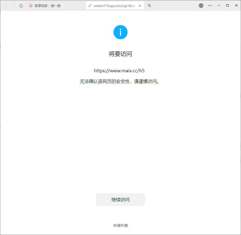Click the link icon on weixin110 tab

coord(90,6)
